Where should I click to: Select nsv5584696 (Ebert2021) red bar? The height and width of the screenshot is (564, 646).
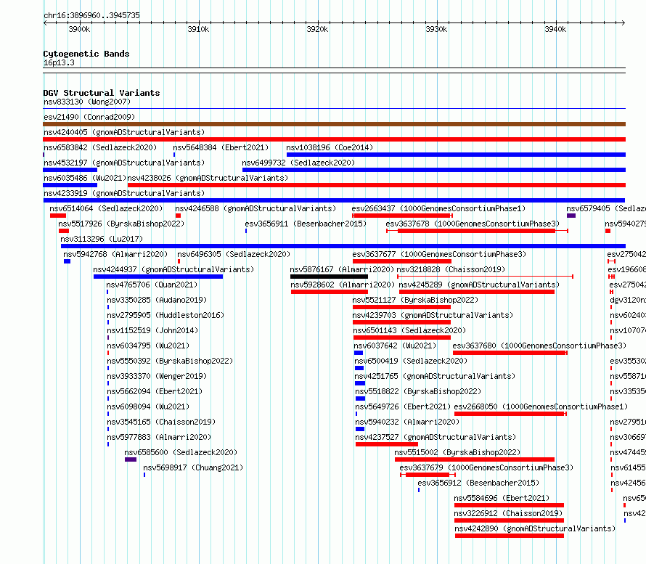coord(510,505)
